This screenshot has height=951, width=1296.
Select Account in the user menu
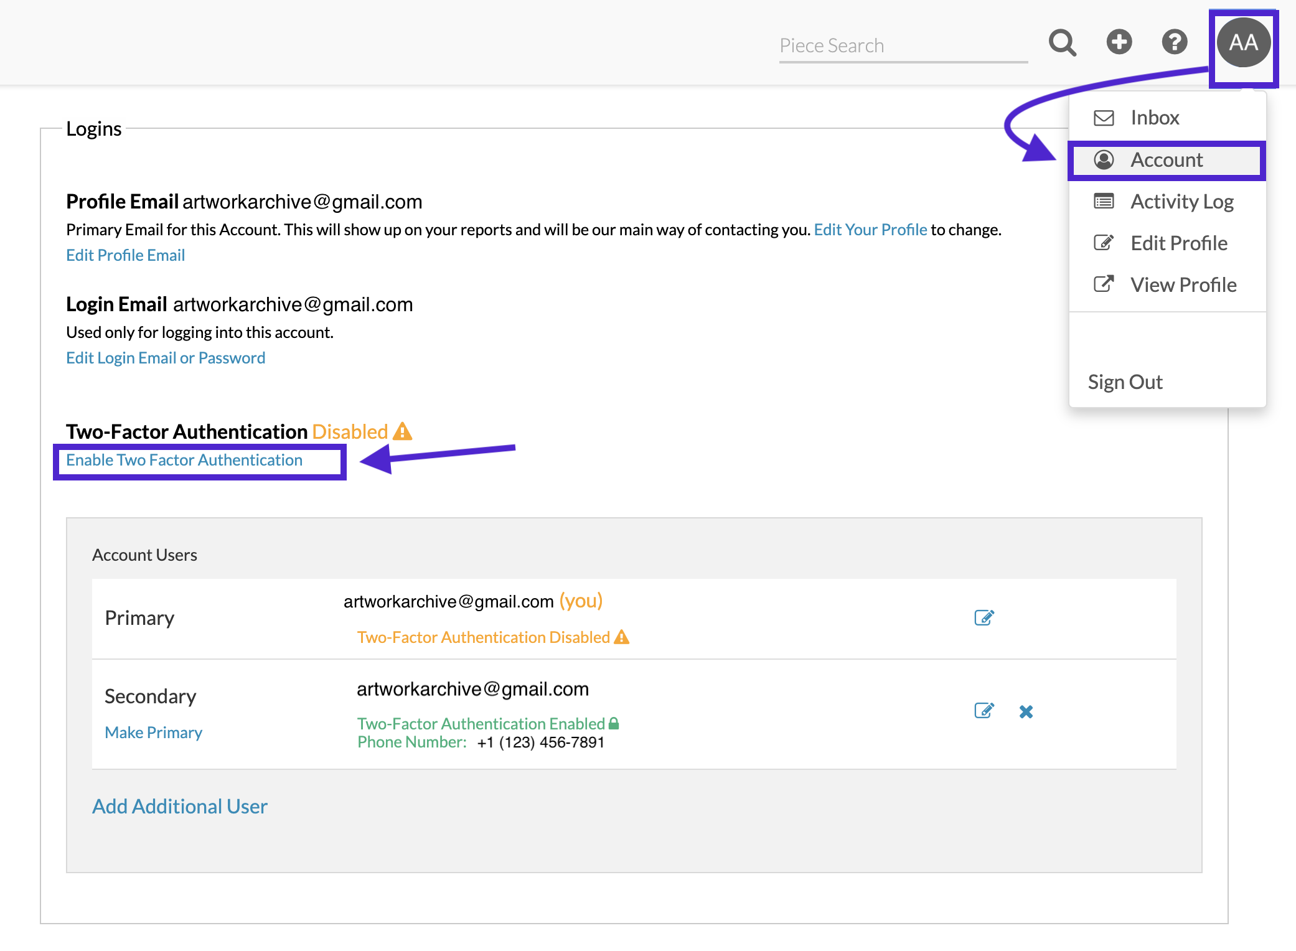[1167, 160]
